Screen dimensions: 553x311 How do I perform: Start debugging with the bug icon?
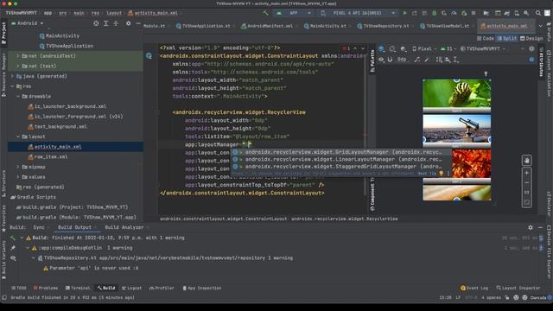pos(434,13)
